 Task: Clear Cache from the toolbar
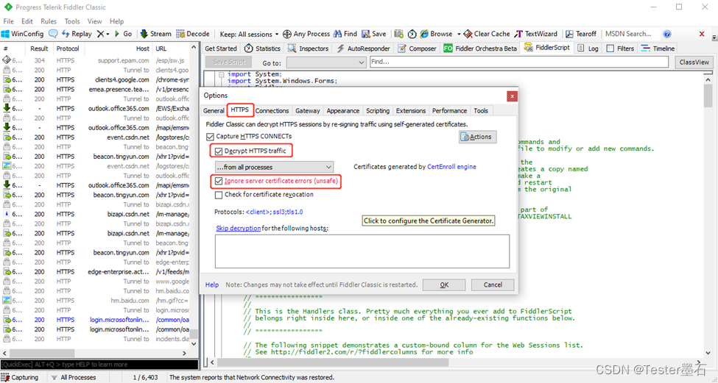pos(487,34)
